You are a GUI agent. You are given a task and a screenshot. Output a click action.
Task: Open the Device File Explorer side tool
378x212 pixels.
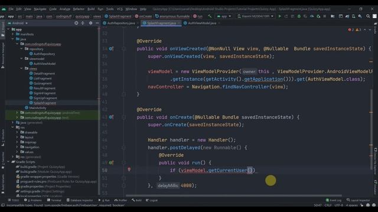point(376,161)
